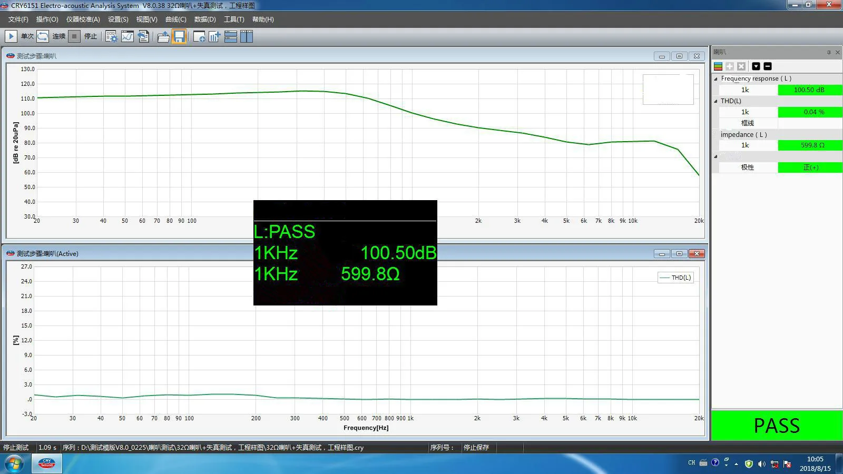Click the curve graph window icon

point(127,36)
